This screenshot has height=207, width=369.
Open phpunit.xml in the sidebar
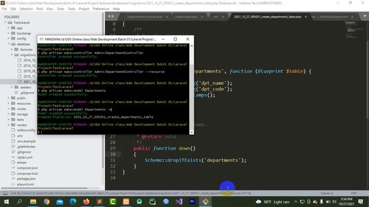25,185
